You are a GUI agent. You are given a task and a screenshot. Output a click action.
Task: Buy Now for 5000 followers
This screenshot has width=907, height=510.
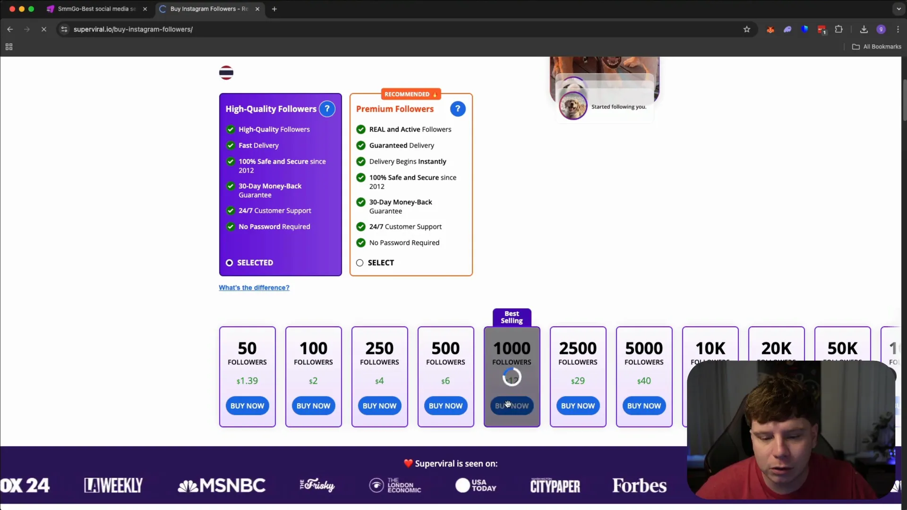pyautogui.click(x=644, y=406)
